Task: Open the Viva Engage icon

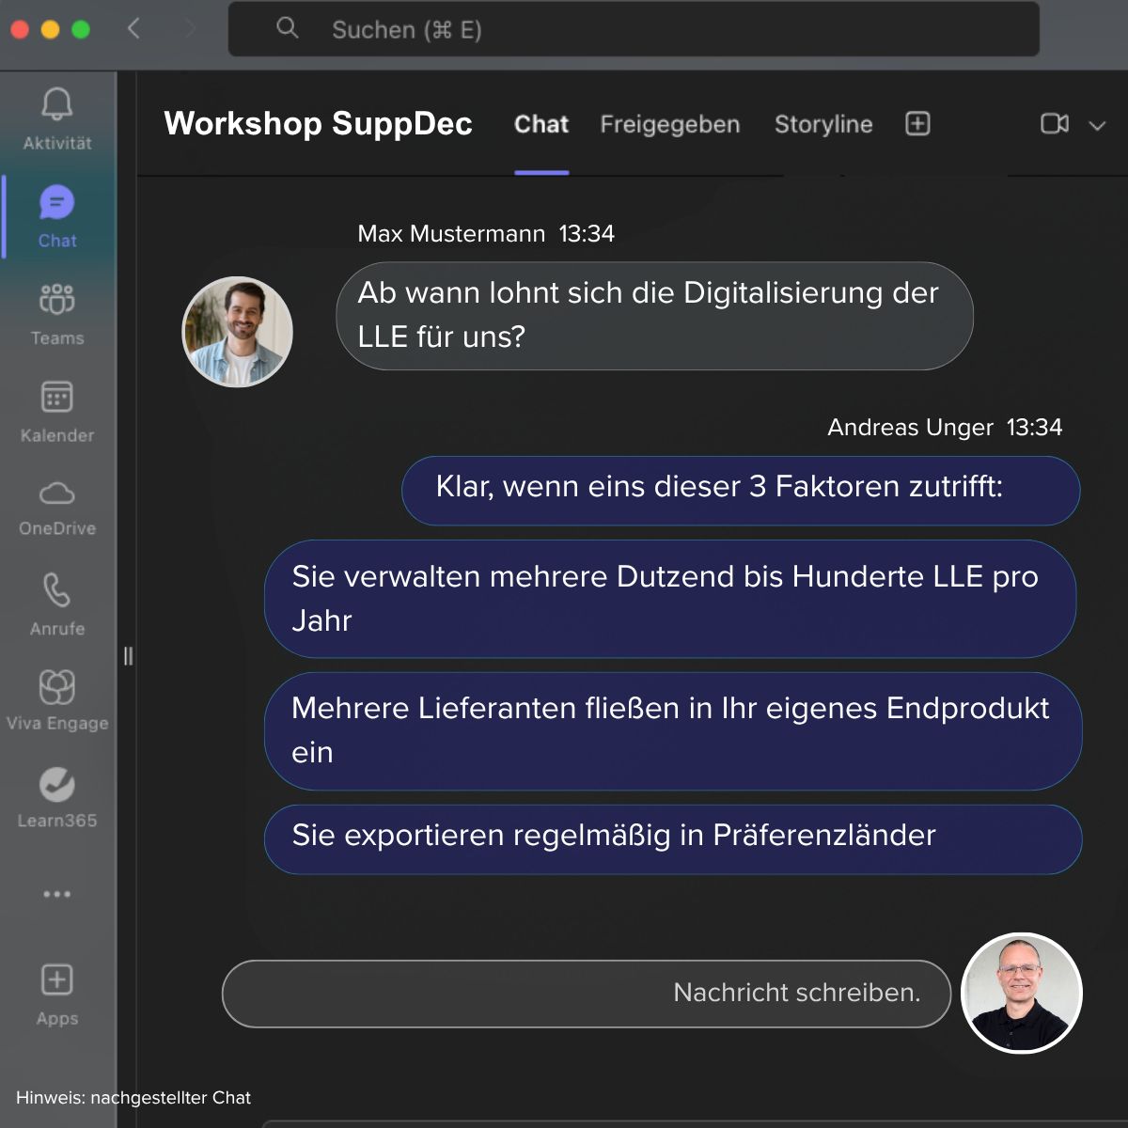Action: pyautogui.click(x=56, y=687)
